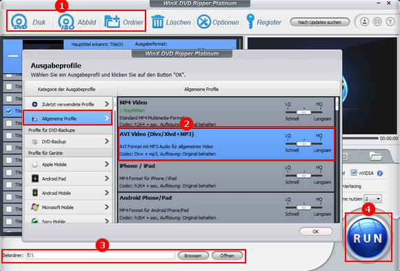The width and height of the screenshot is (400, 271).
Task: Toggle the nVIDIA checkbox
Action: tap(354, 173)
